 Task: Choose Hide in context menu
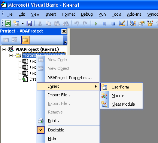[x=68, y=139]
